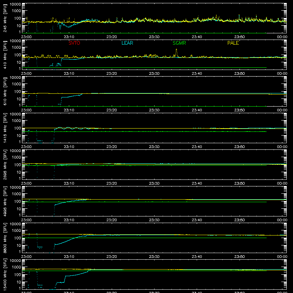
Task: Click 23:30 tick under the 1415 MHz panel
Action: (x=154, y=147)
